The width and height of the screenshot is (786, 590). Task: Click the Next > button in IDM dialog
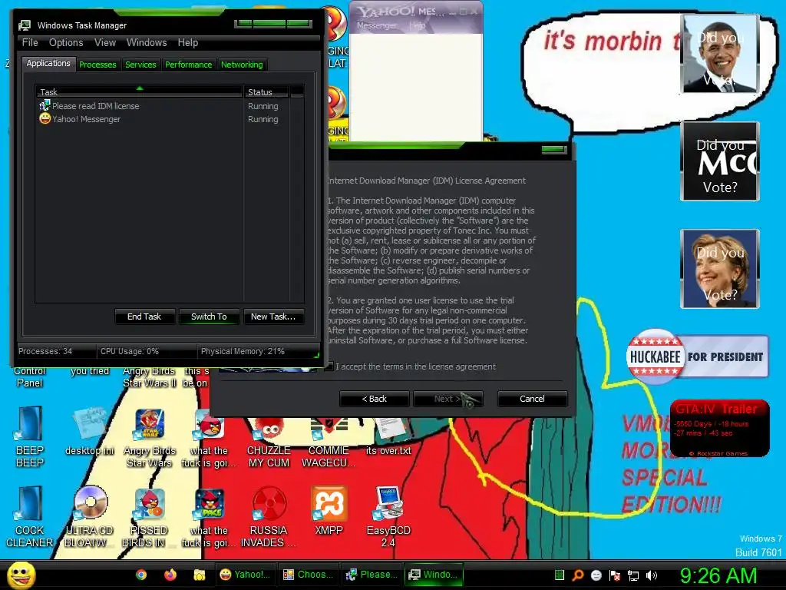coord(448,399)
